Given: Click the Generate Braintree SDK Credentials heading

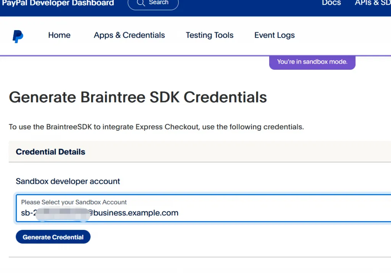Looking at the screenshot, I should tap(138, 98).
